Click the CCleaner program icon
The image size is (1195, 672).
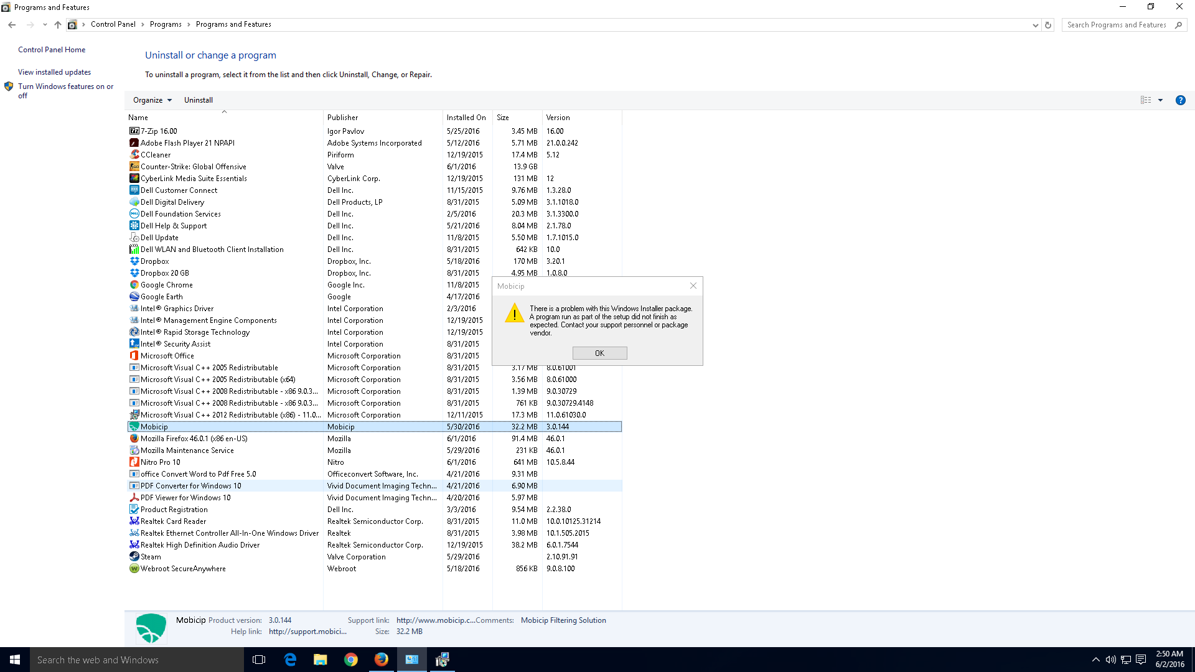coord(134,155)
